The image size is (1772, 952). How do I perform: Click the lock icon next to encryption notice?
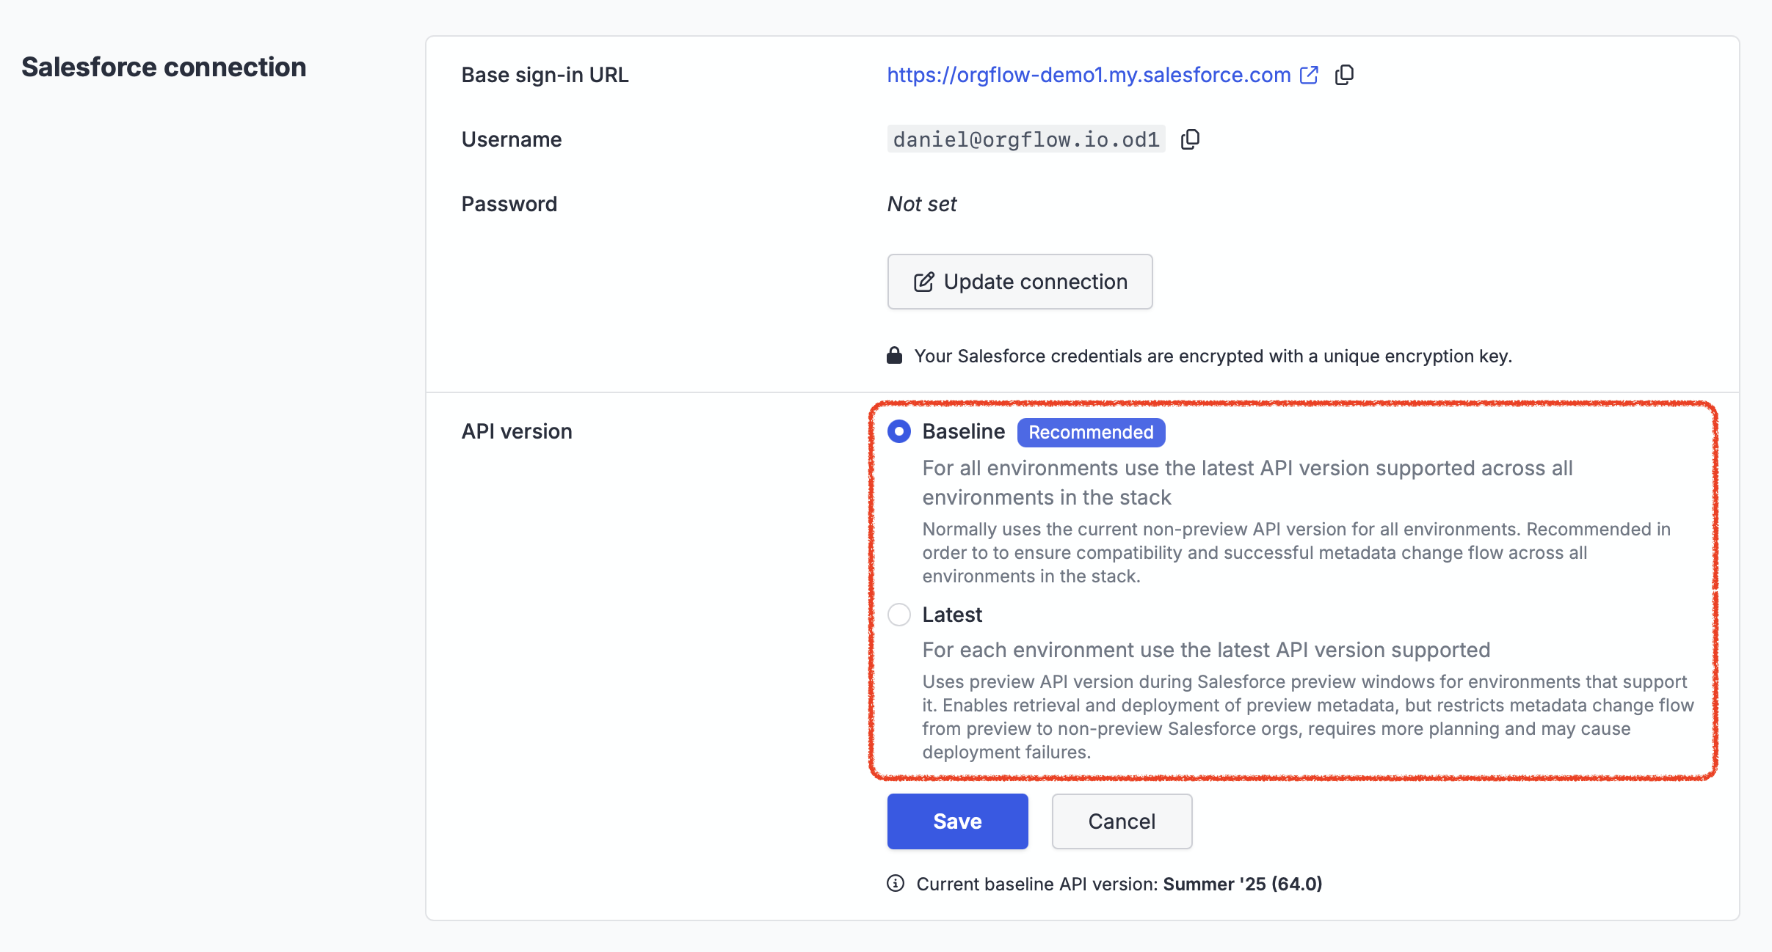point(894,356)
